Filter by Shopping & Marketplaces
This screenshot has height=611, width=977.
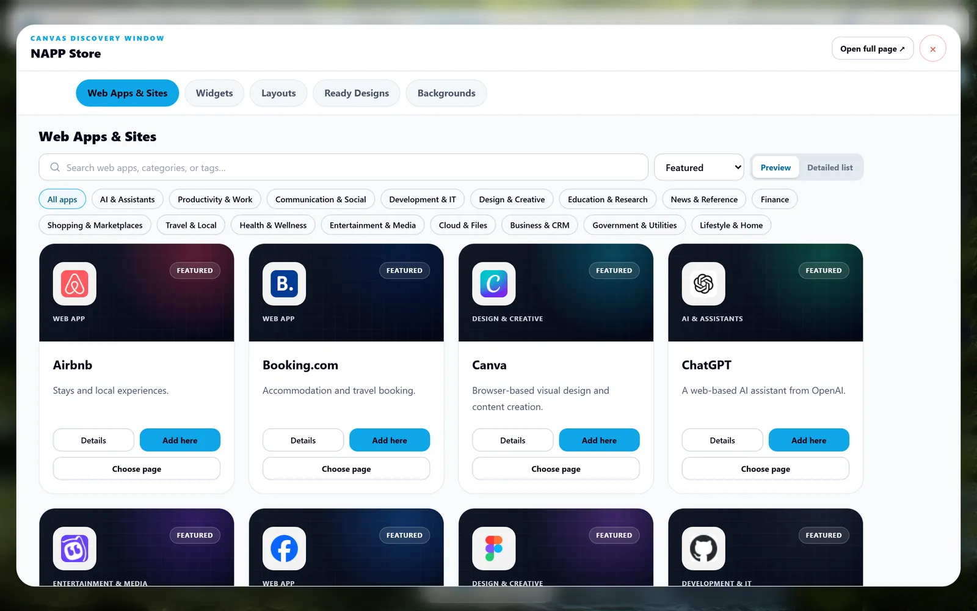pos(95,225)
